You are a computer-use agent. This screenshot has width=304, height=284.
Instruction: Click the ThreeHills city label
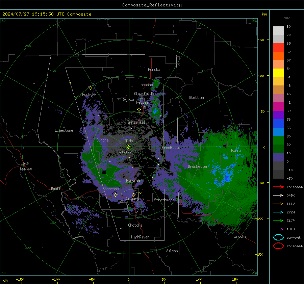[x=170, y=148]
